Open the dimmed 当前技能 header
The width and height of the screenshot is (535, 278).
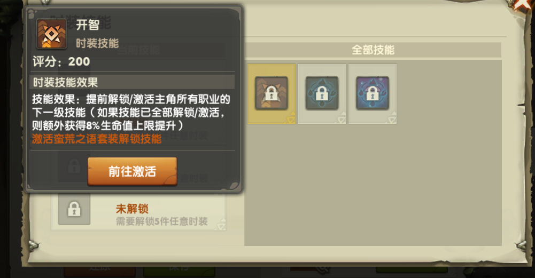[138, 50]
